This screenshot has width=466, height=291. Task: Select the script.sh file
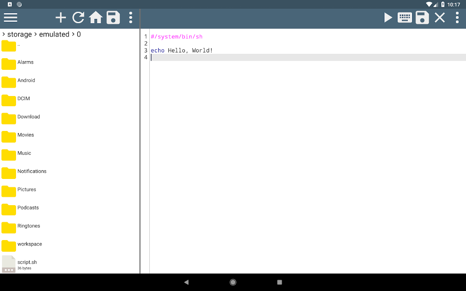pyautogui.click(x=70, y=264)
